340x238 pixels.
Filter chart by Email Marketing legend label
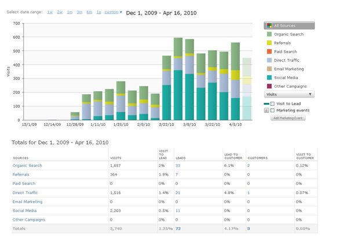pyautogui.click(x=289, y=69)
